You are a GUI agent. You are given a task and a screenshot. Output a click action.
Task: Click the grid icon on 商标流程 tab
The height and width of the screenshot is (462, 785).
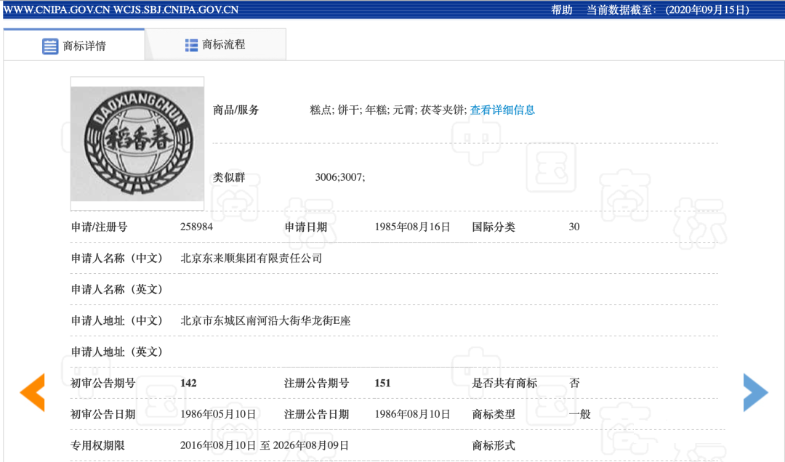pos(191,45)
